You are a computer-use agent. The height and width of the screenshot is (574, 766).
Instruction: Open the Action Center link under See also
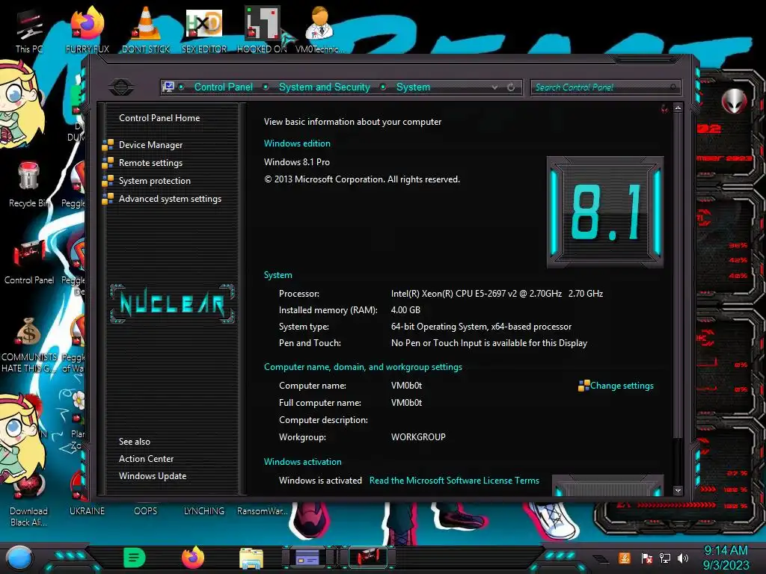click(146, 459)
